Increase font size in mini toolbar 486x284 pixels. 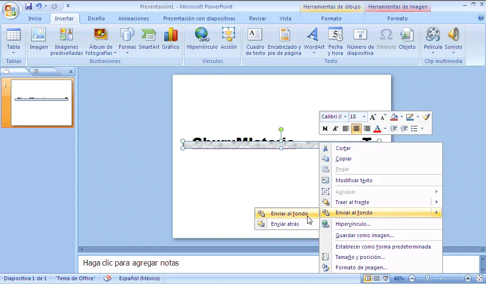pos(373,117)
